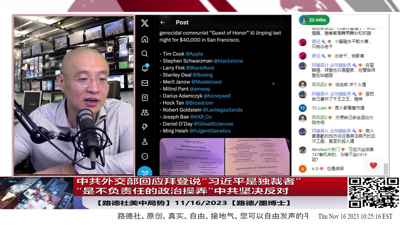Screen dimensions: 400x225
Task: Click the red heart reaction button
Action: 373,165
